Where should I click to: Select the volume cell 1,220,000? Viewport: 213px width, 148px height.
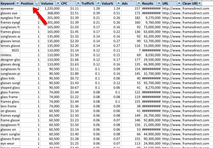tap(50, 9)
